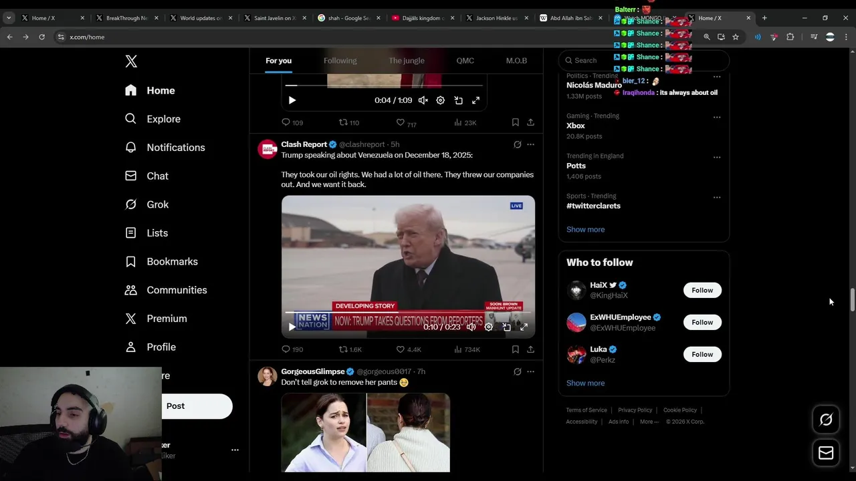856x481 pixels.
Task: Share the Clash Report post
Action: (x=530, y=349)
